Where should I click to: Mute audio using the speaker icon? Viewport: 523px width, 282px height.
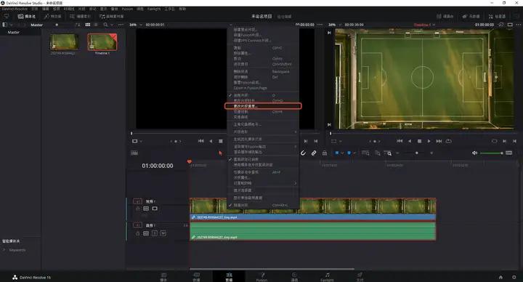474,153
